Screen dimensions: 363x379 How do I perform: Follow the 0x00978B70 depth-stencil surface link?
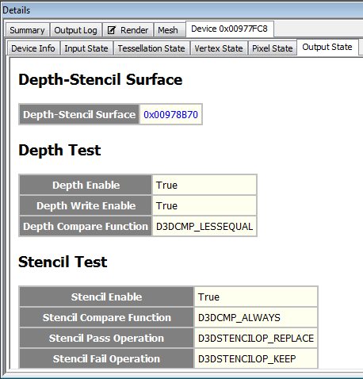[170, 114]
